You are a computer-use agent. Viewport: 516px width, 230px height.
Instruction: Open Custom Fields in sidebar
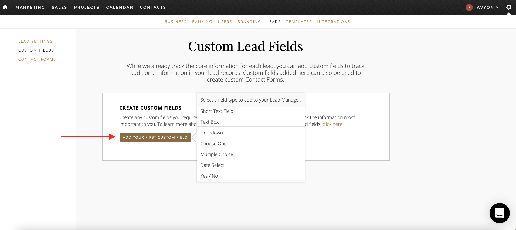(x=36, y=50)
